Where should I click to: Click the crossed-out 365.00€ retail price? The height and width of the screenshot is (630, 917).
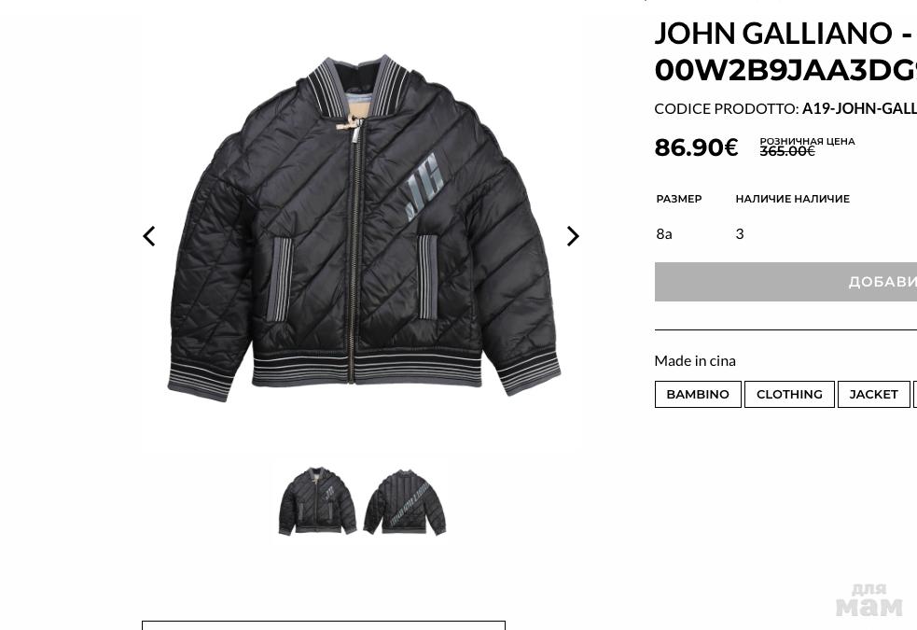(787, 151)
